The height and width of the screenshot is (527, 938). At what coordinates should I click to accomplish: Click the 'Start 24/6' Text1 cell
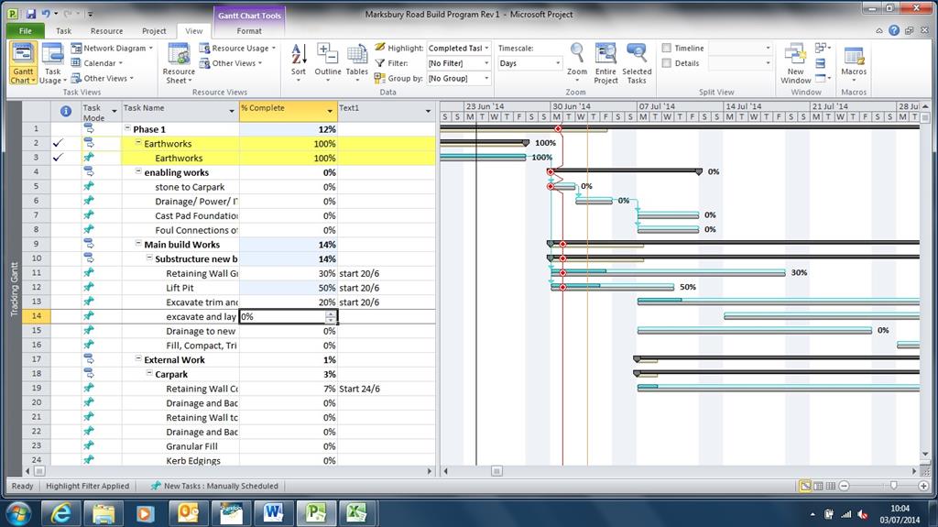pos(387,388)
